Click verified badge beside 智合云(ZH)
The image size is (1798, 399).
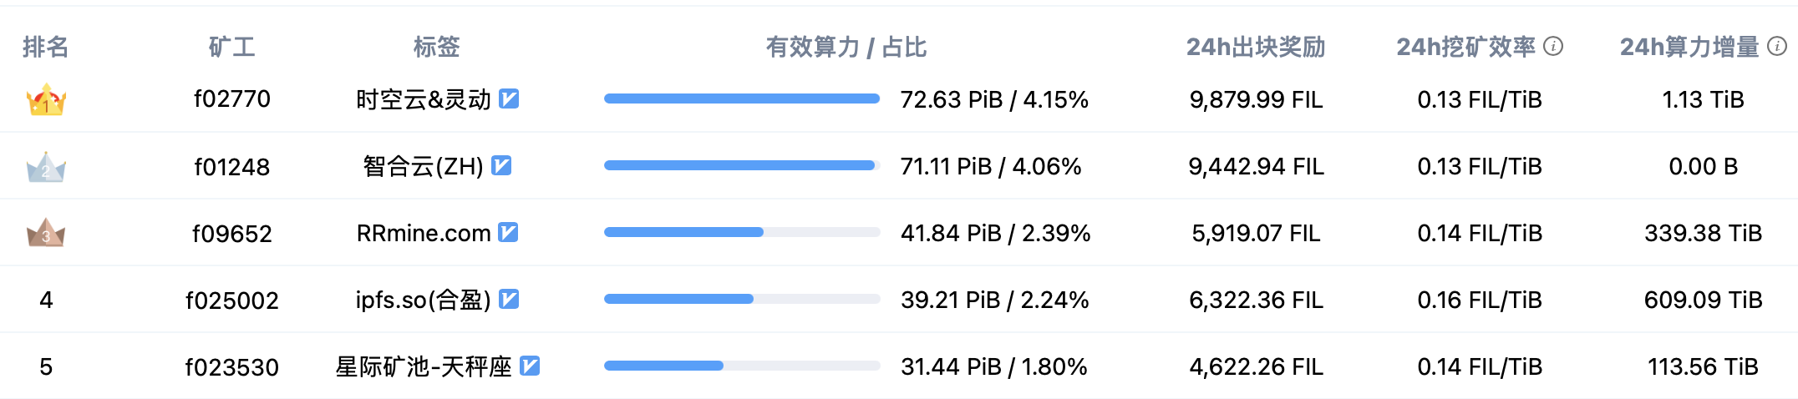click(x=501, y=165)
